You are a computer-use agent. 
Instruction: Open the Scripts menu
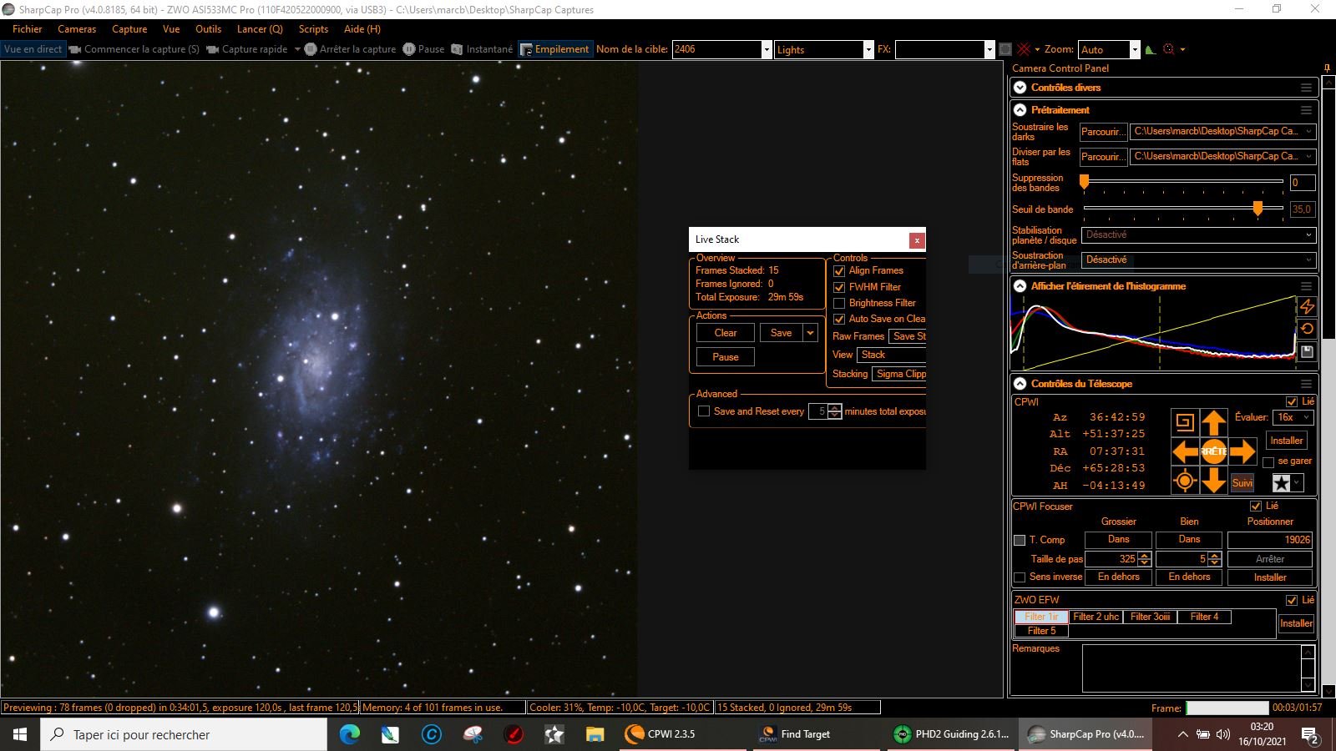click(313, 28)
